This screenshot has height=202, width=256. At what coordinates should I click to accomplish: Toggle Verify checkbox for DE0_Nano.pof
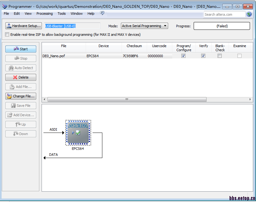[x=203, y=56]
